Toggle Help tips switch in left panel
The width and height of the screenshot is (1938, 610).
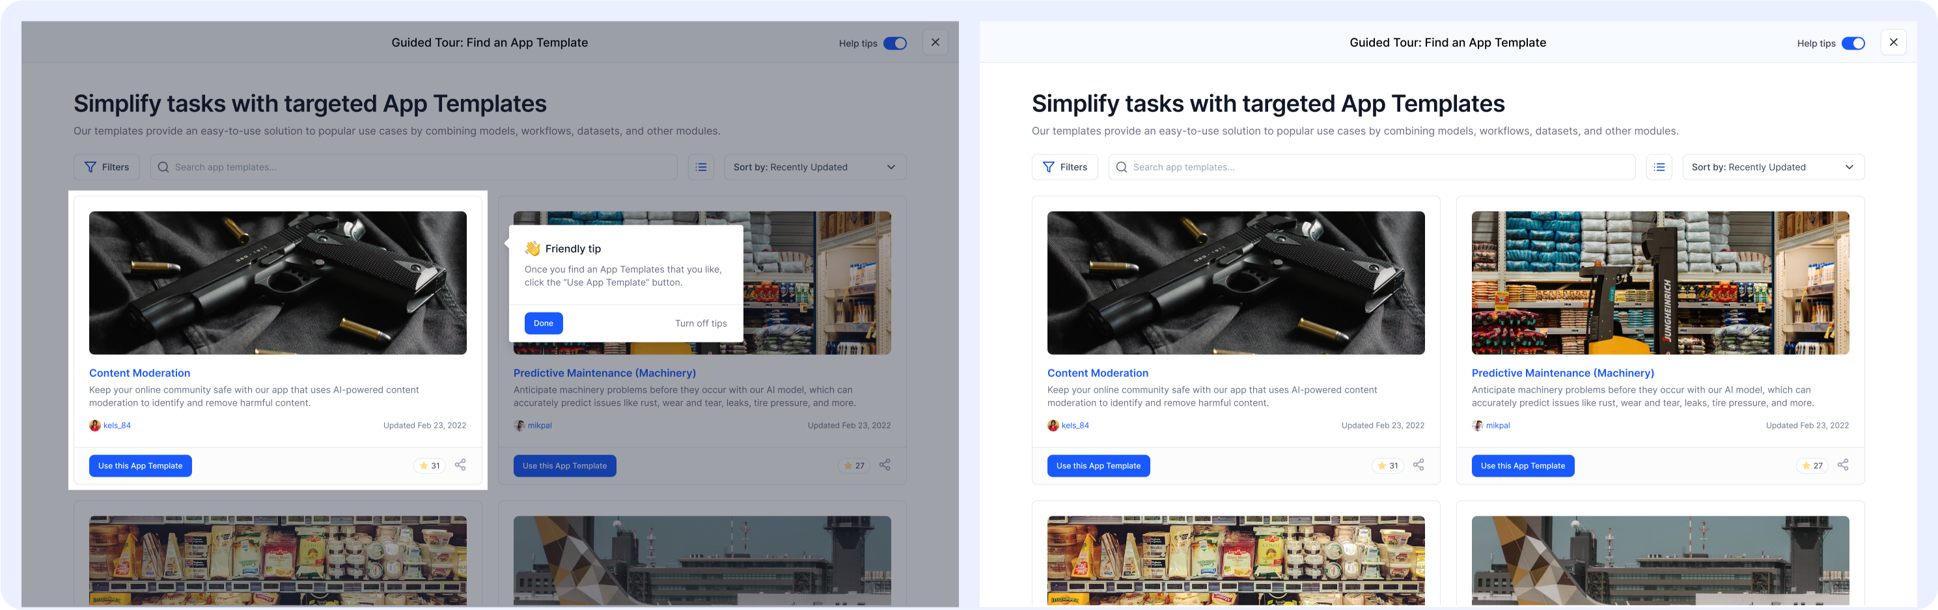tap(895, 44)
